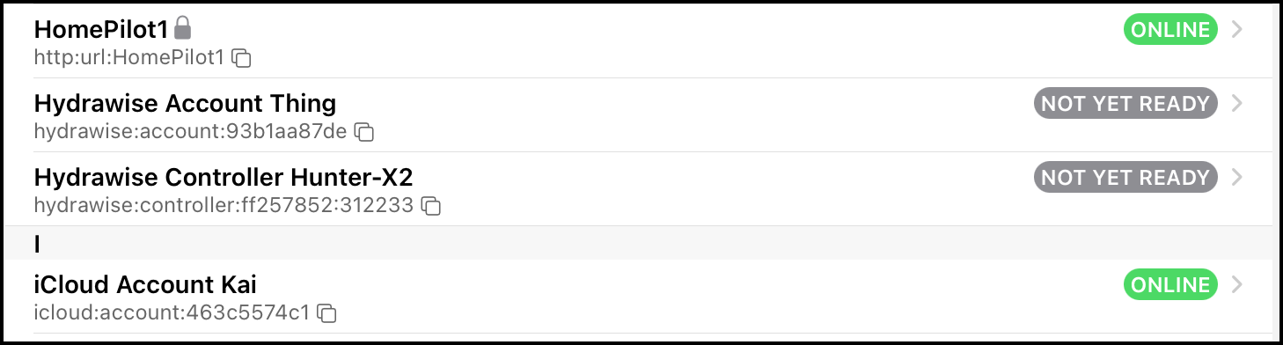This screenshot has width=1283, height=345.
Task: Click the hydrawise:account:93b1aa87de UID text
Action: pyautogui.click(x=191, y=132)
